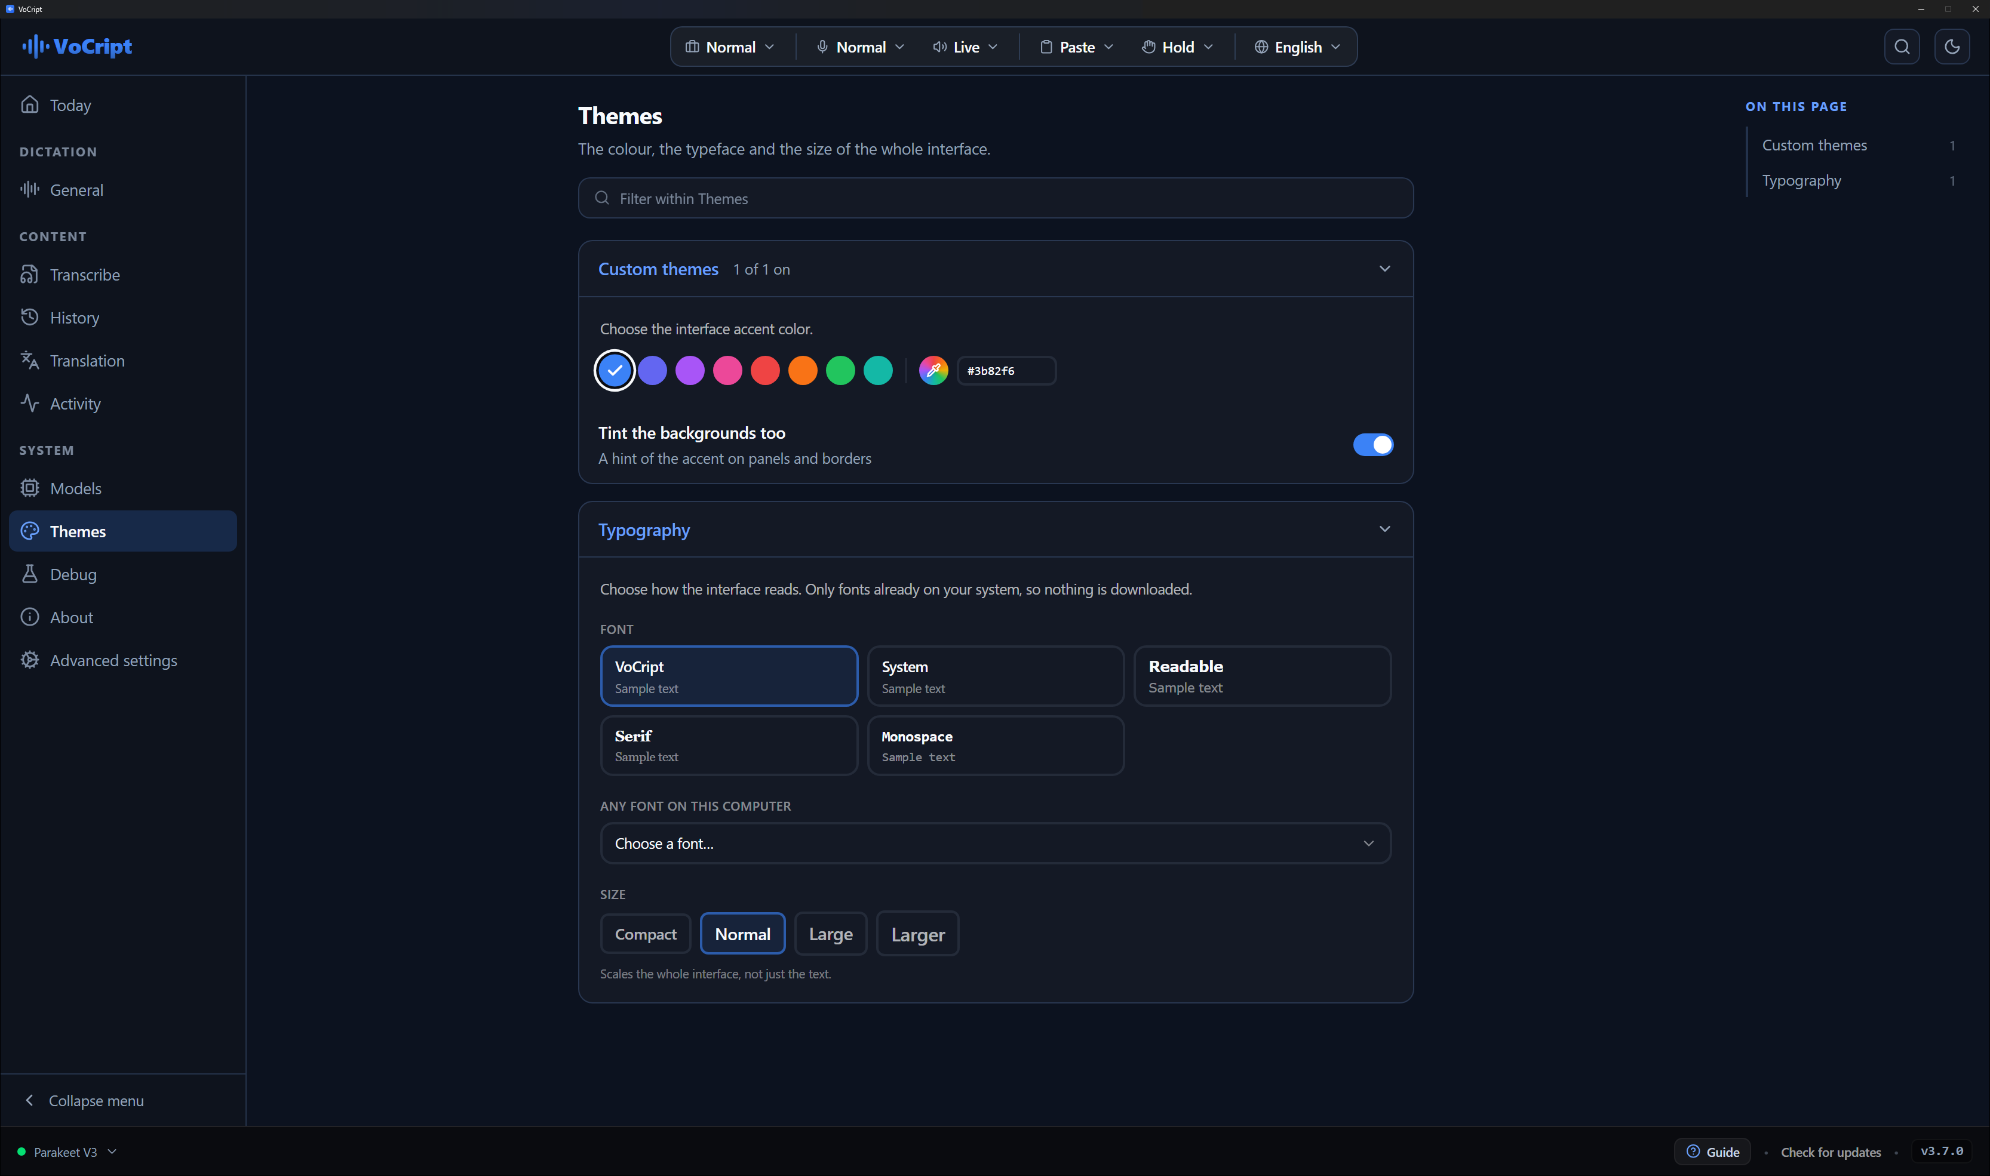
Task: Pick the green accent color swatch
Action: coord(840,370)
